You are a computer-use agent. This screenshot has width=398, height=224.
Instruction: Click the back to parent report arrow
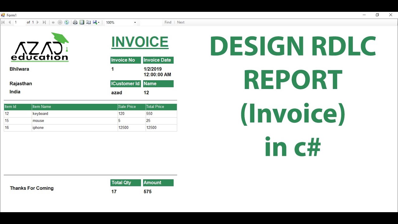pos(53,22)
